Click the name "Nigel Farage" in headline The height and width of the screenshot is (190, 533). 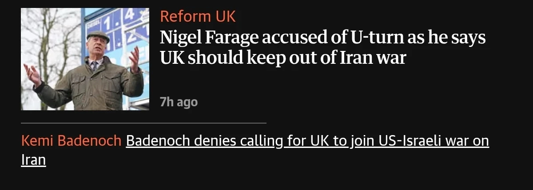click(209, 38)
